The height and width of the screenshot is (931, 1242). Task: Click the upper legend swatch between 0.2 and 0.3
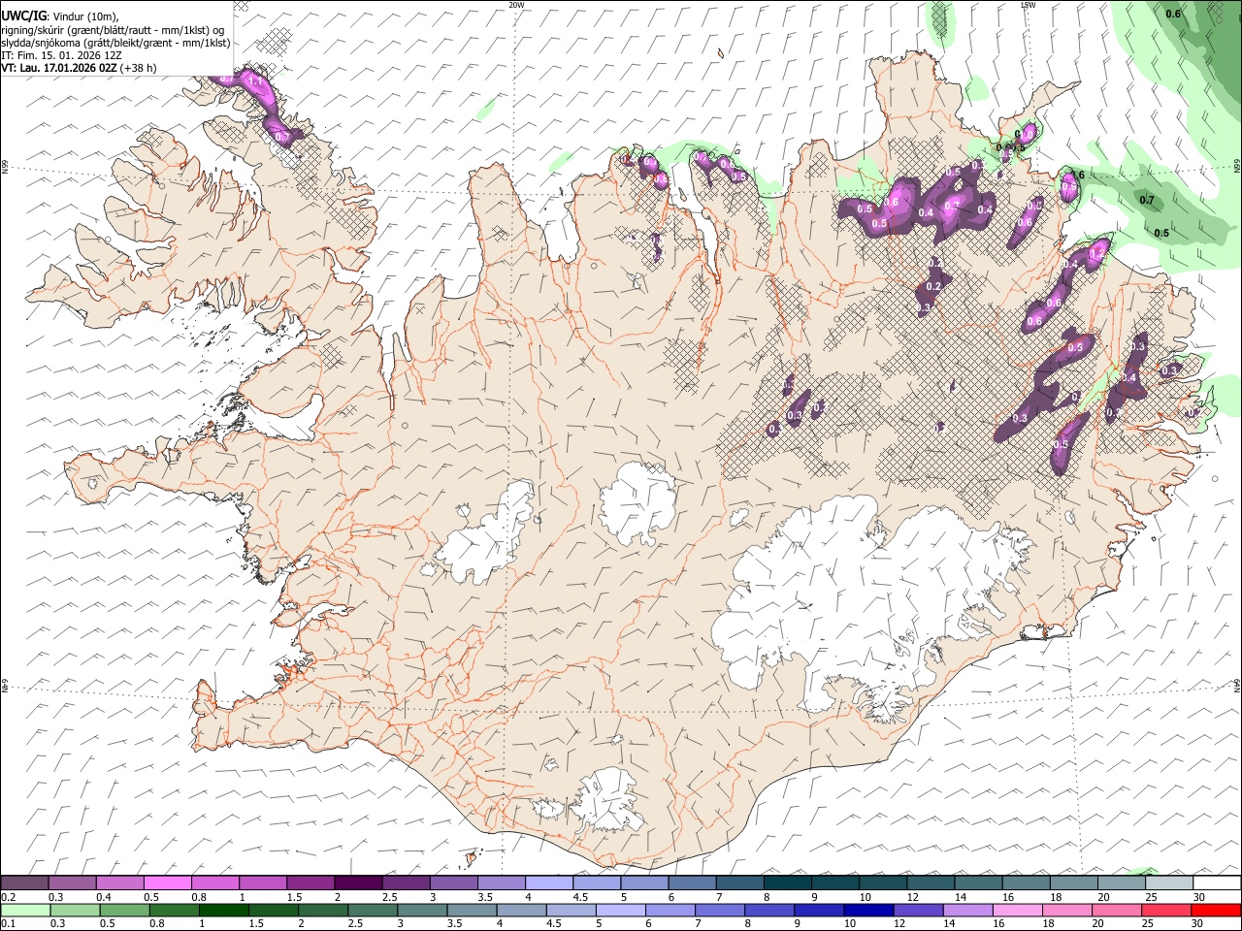point(25,883)
